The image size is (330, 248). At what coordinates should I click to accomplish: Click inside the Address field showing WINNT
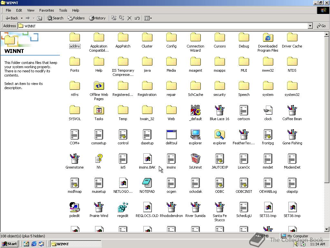tap(163, 26)
